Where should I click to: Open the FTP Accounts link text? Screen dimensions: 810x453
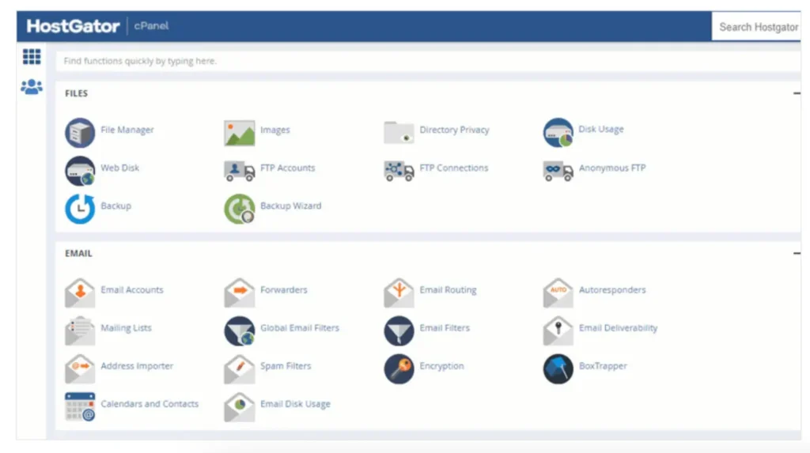tap(287, 168)
